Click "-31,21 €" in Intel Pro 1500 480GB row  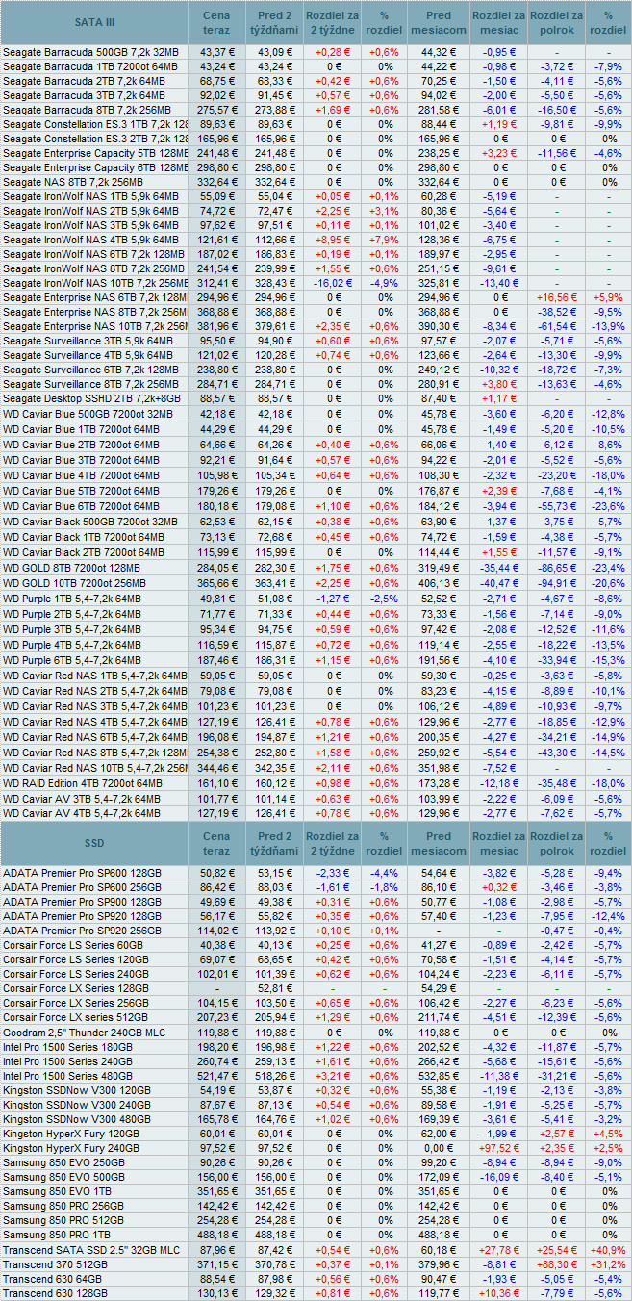coord(557,1076)
